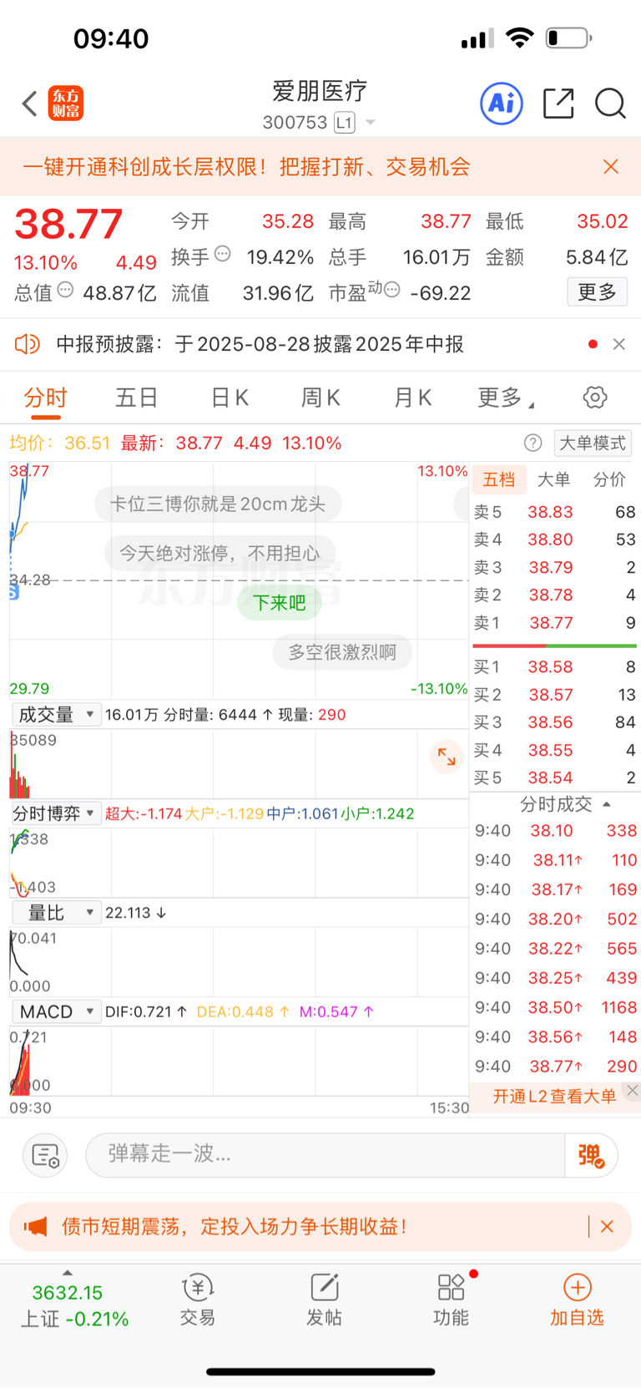Open the AI assistant icon
This screenshot has height=1388, width=641.
502,104
